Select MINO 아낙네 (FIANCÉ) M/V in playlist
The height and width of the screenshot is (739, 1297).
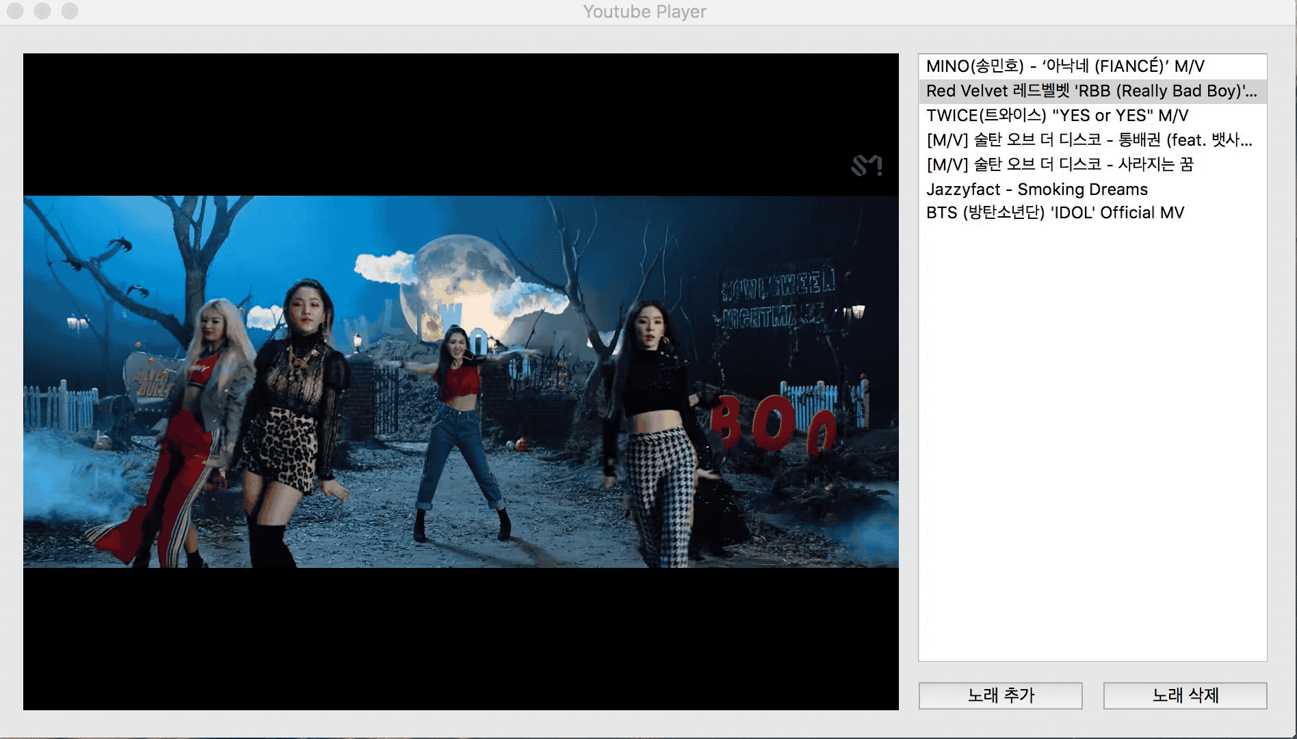tap(1092, 66)
